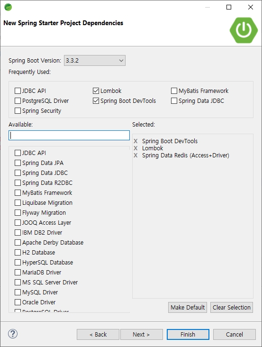262x347 pixels.
Task: Enable MariaDB Driver checkbox
Action: coord(18,273)
